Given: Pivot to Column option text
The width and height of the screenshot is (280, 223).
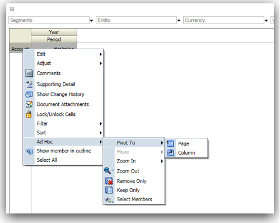Looking at the screenshot, I should point(186,153).
